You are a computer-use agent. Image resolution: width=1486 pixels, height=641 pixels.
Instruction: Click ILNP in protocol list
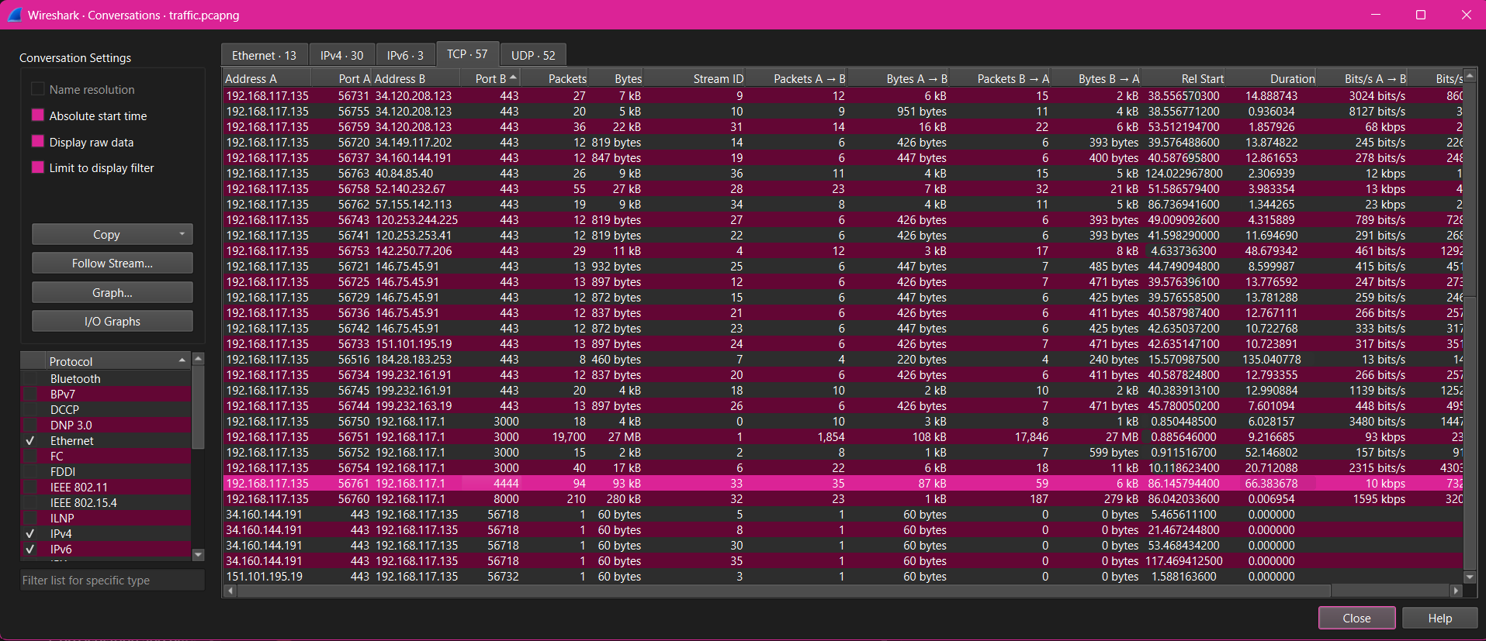(x=62, y=518)
